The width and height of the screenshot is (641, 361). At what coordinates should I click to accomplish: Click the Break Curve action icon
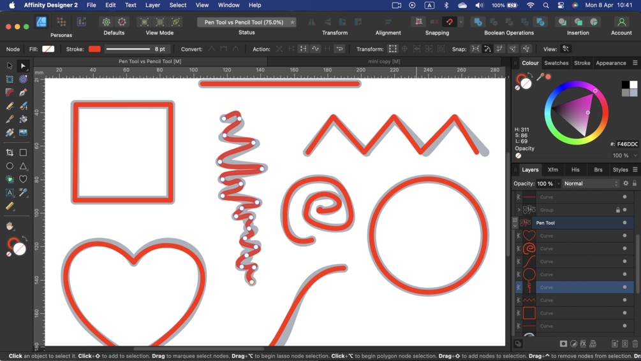point(279,49)
